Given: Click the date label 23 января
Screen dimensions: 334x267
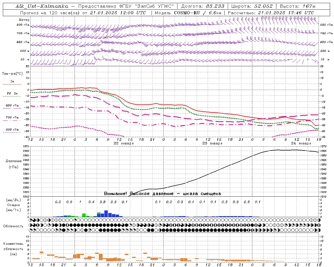Looking at the screenshot, I should 212,143.
